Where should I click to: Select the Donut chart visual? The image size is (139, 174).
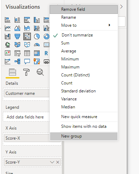[x=47, y=36]
